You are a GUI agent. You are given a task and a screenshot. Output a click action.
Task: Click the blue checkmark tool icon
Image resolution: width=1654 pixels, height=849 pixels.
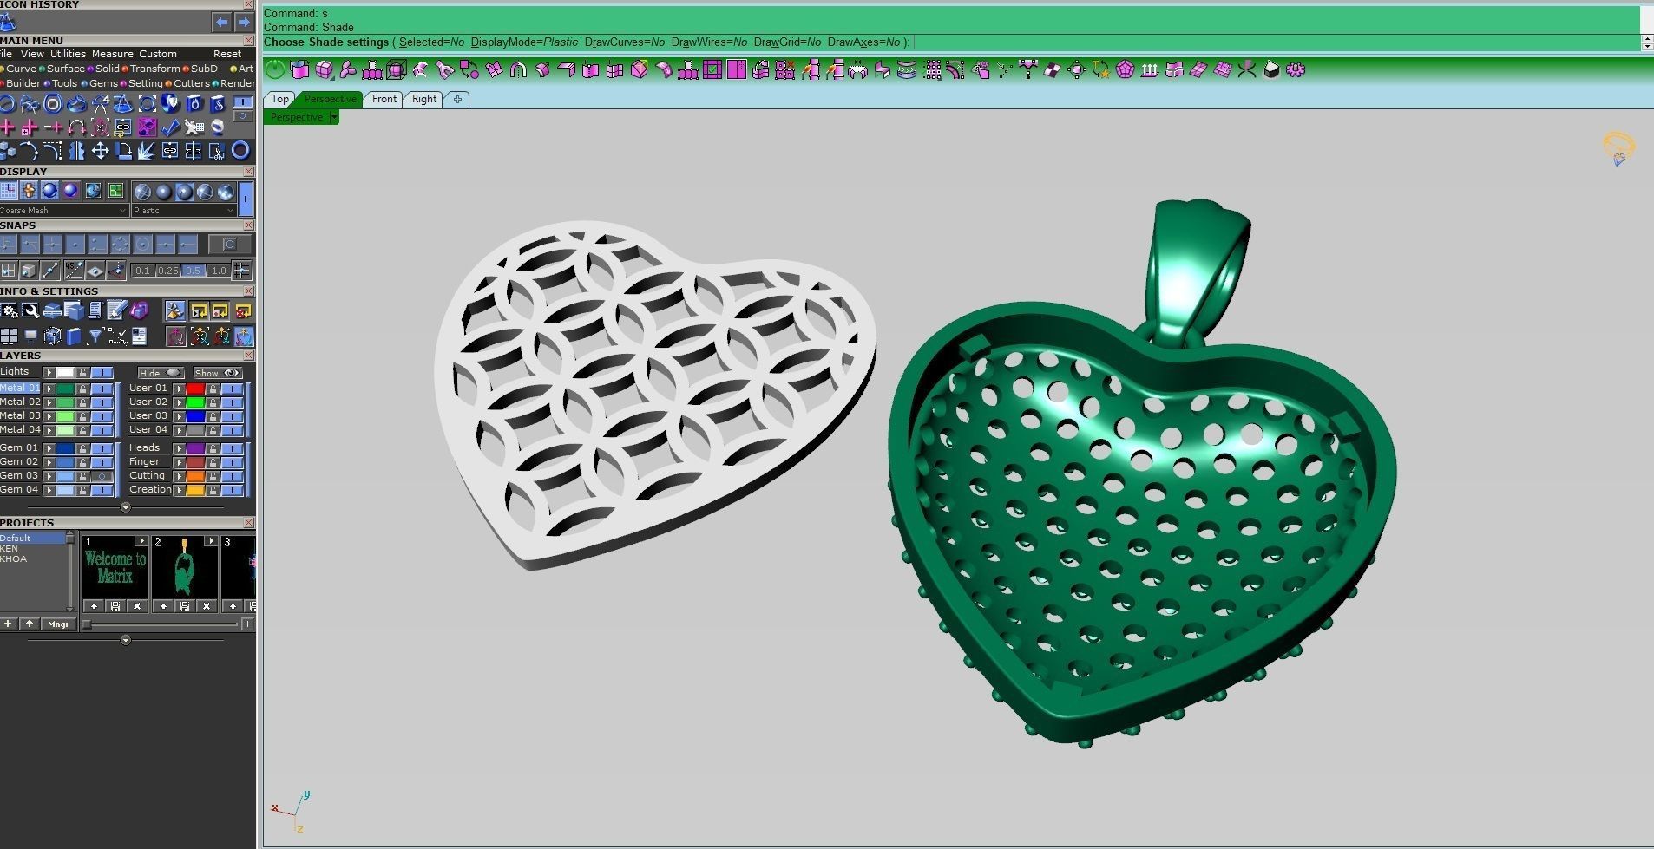tap(170, 127)
